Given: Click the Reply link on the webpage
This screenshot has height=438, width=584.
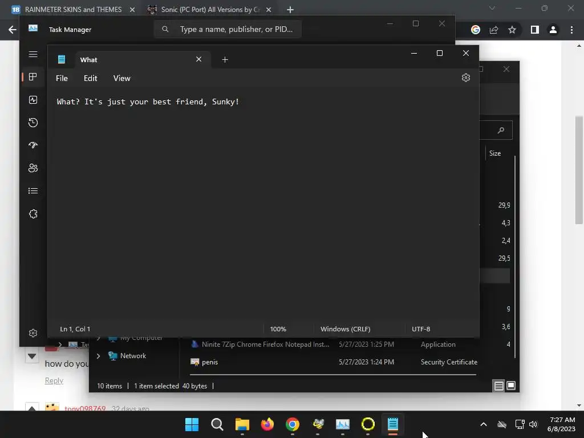Looking at the screenshot, I should point(54,380).
